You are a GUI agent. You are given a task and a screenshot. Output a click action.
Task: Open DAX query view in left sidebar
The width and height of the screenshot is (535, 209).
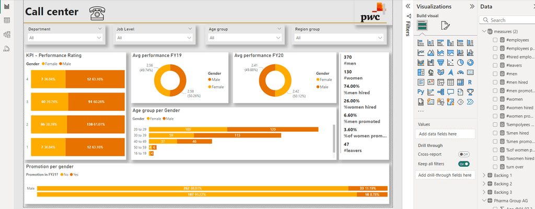coord(7,49)
